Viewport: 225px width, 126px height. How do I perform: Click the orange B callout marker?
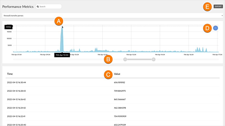[x=108, y=59]
